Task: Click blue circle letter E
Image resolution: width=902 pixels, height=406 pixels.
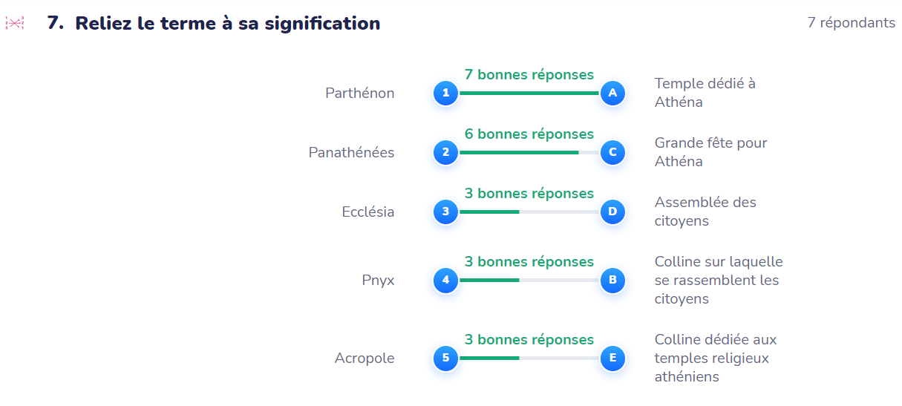Action: point(612,358)
